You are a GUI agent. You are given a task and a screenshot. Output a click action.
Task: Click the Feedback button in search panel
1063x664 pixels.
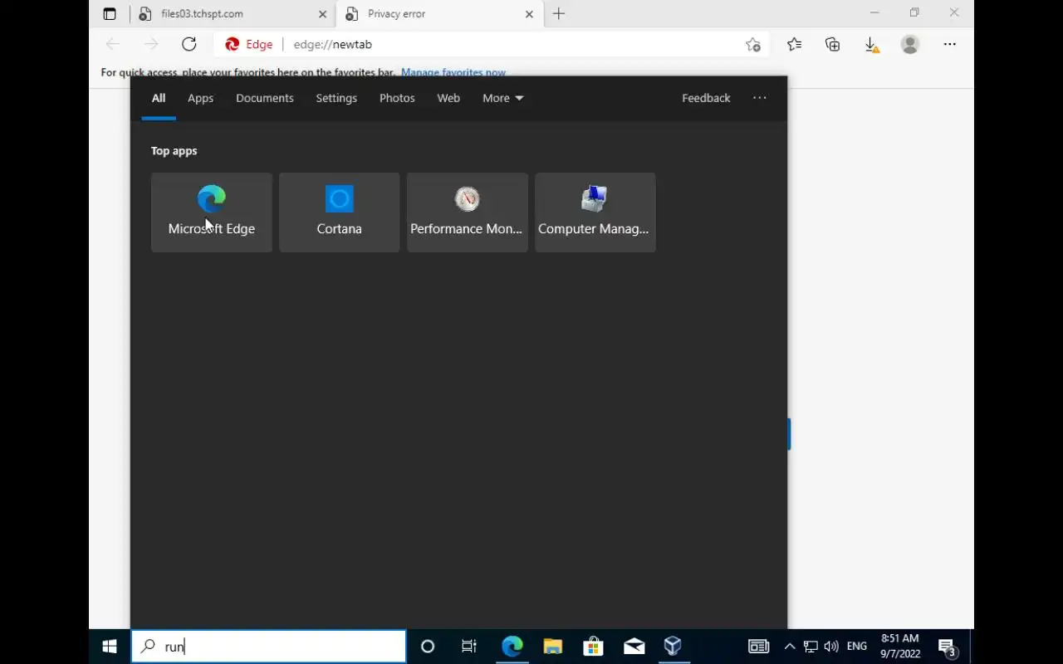point(706,98)
